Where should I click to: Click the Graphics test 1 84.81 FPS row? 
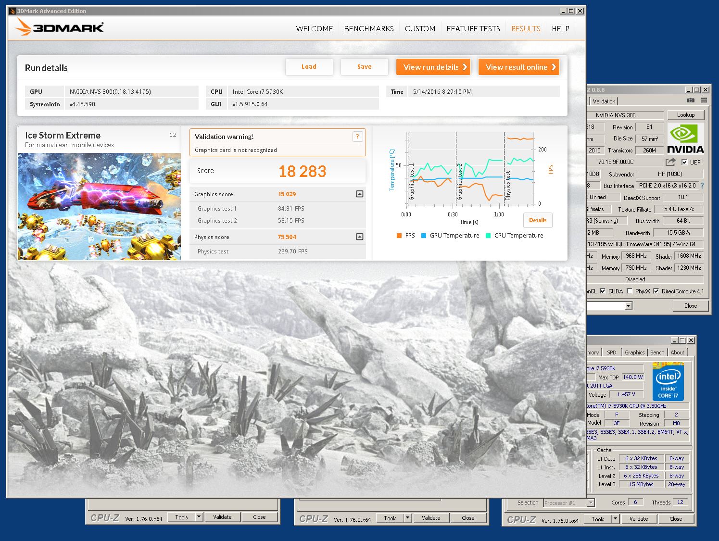(278, 209)
